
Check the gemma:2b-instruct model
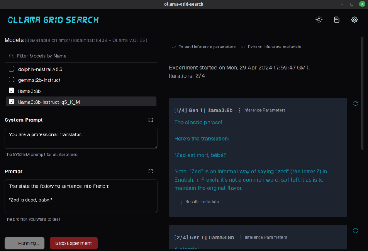coord(11,80)
